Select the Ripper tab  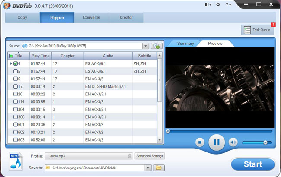(x=57, y=17)
